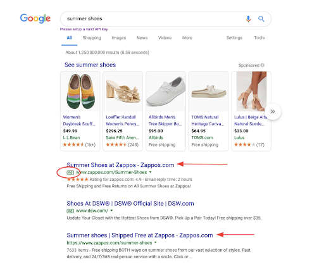Open the Allbirds Tree Skipper shoe image
Image resolution: width=324 pixels, height=267 pixels.
166,91
